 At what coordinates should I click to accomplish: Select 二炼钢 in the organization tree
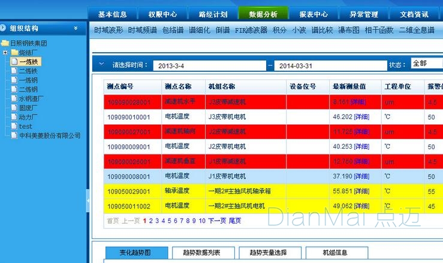coord(28,89)
